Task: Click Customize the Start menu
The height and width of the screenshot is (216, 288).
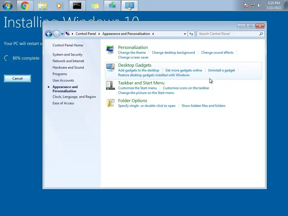Action: (x=137, y=88)
